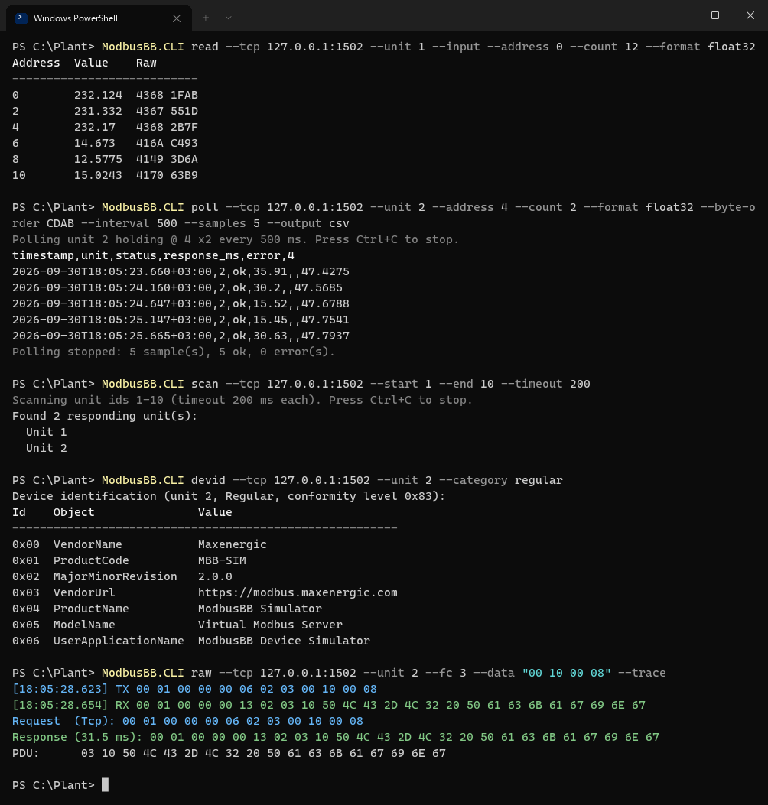Click the ModbusBB.CLI poll command line

pyautogui.click(x=384, y=215)
